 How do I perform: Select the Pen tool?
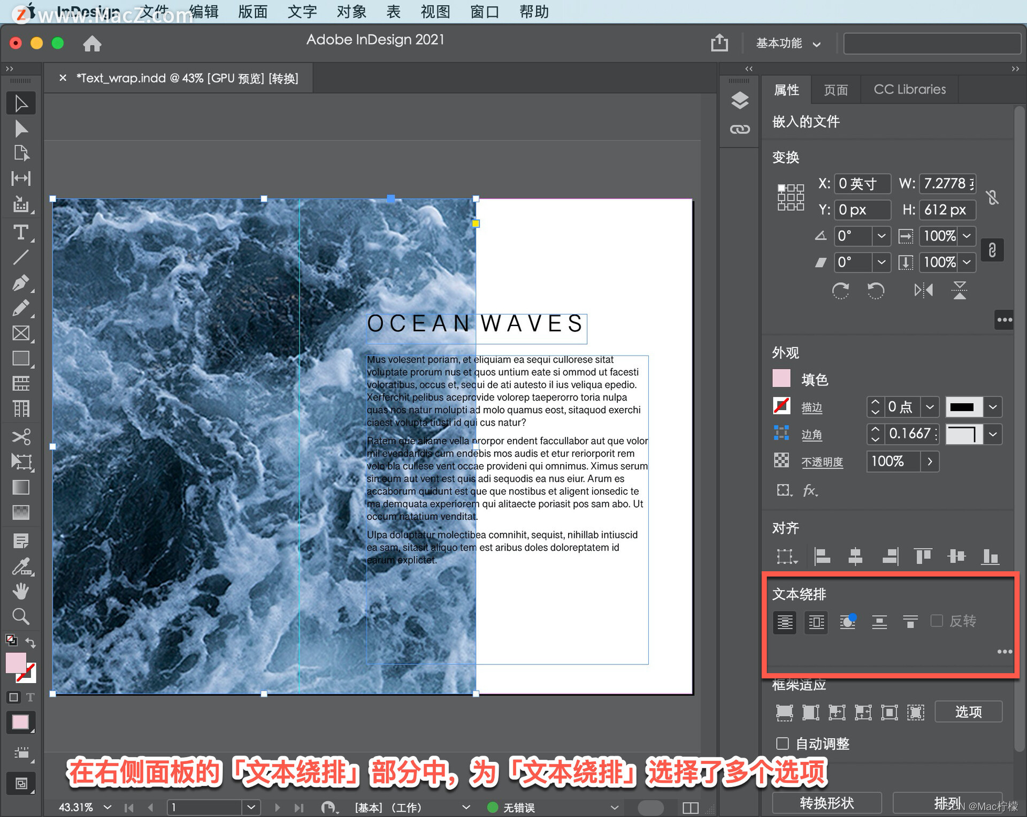click(x=20, y=283)
